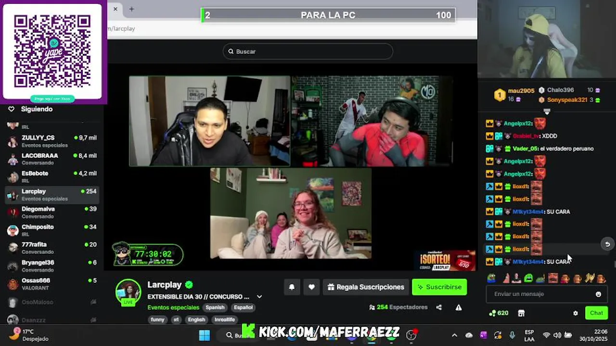Insert the crying green blob emote
The height and width of the screenshot is (346, 616).
point(528,278)
